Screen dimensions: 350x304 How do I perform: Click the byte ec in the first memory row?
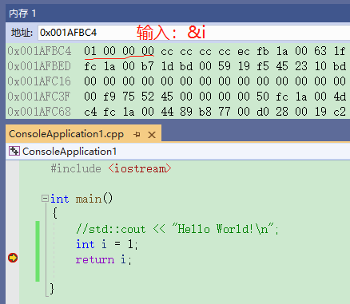(x=244, y=51)
